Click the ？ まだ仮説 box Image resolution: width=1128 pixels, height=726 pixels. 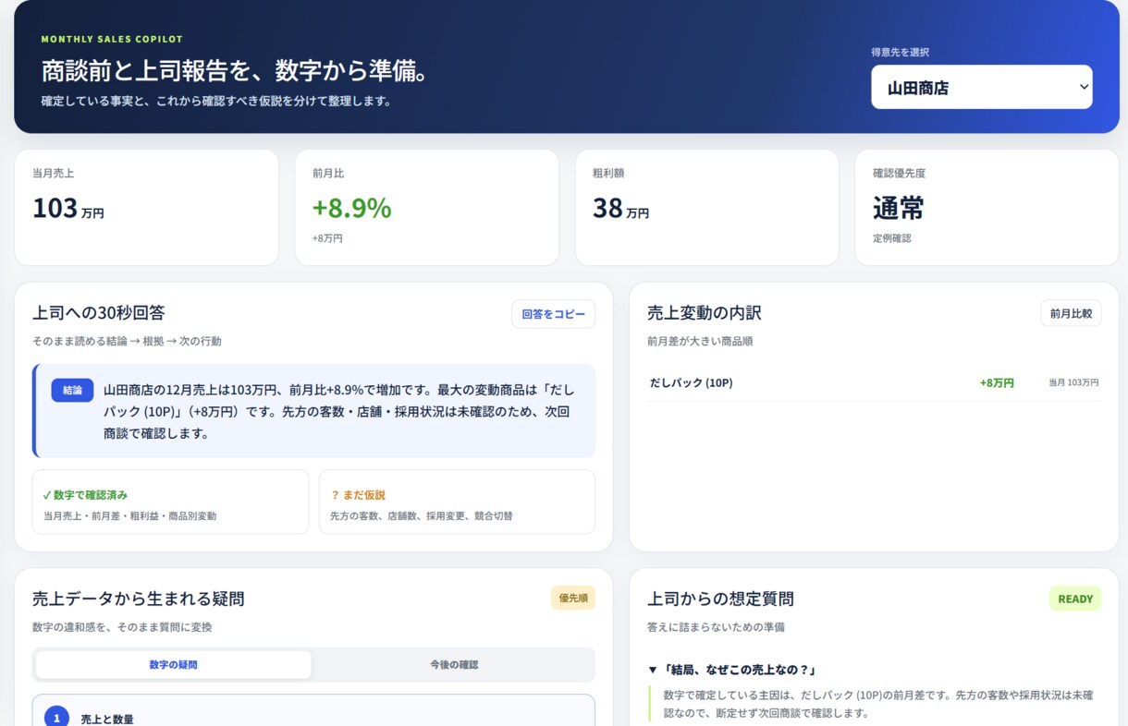tap(457, 502)
